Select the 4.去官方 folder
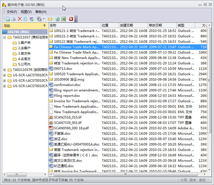The height and width of the screenshot is (185, 214). tap(24, 59)
